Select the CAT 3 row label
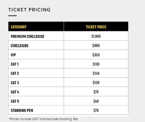145x122 pixels. pyautogui.click(x=15, y=83)
